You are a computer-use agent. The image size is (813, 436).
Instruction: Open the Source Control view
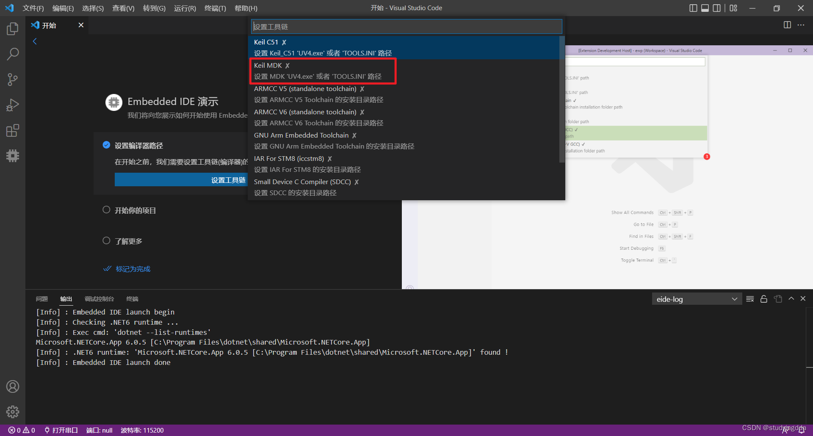coord(13,80)
